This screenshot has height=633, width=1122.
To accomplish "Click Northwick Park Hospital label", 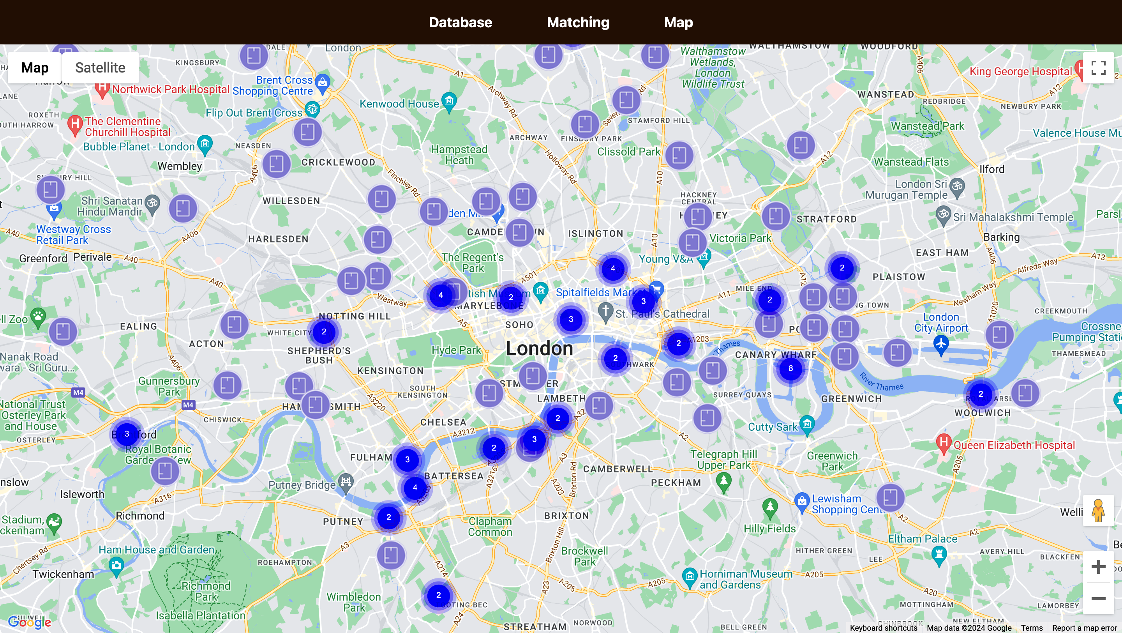I will click(x=171, y=89).
